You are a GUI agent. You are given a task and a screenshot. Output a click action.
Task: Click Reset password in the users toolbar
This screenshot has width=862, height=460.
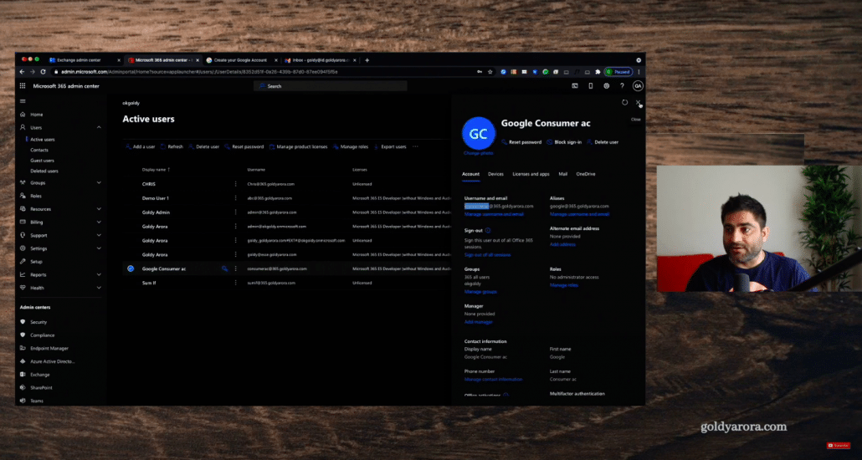click(x=244, y=146)
